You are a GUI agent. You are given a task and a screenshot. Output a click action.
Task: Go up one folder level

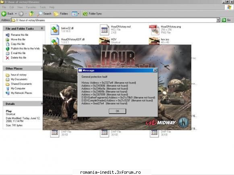click(x=31, y=14)
